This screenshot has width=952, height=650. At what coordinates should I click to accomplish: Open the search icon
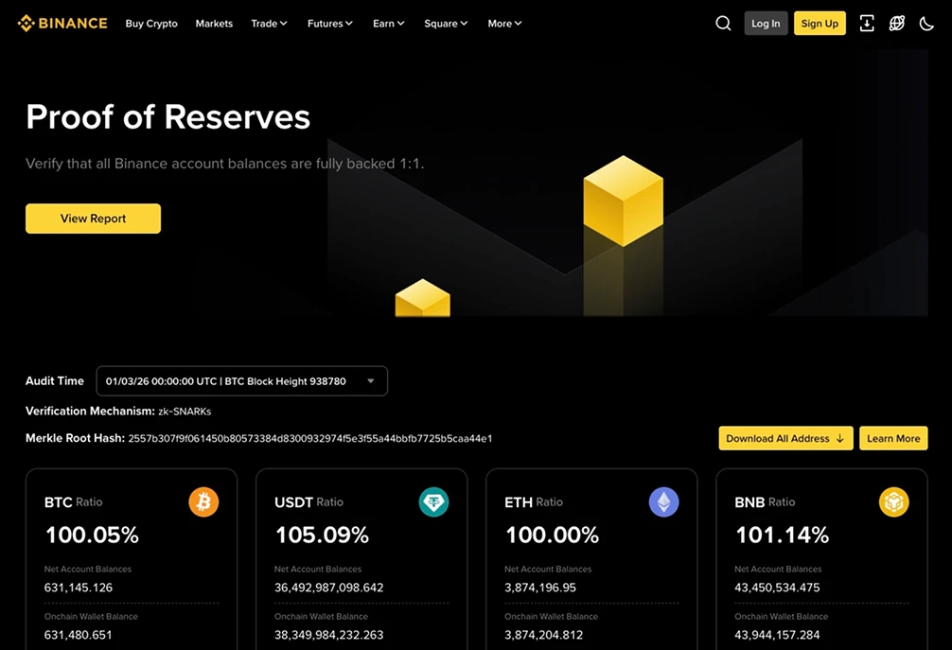click(723, 23)
